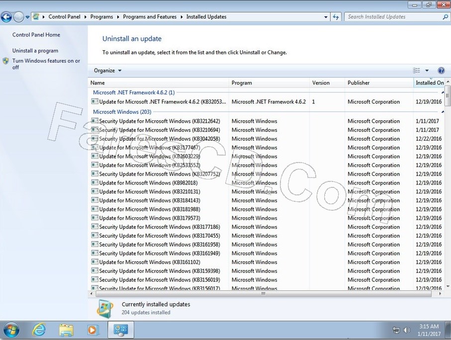This screenshot has width=451, height=340.
Task: Open Turn Windows features on or off
Action: pos(46,64)
